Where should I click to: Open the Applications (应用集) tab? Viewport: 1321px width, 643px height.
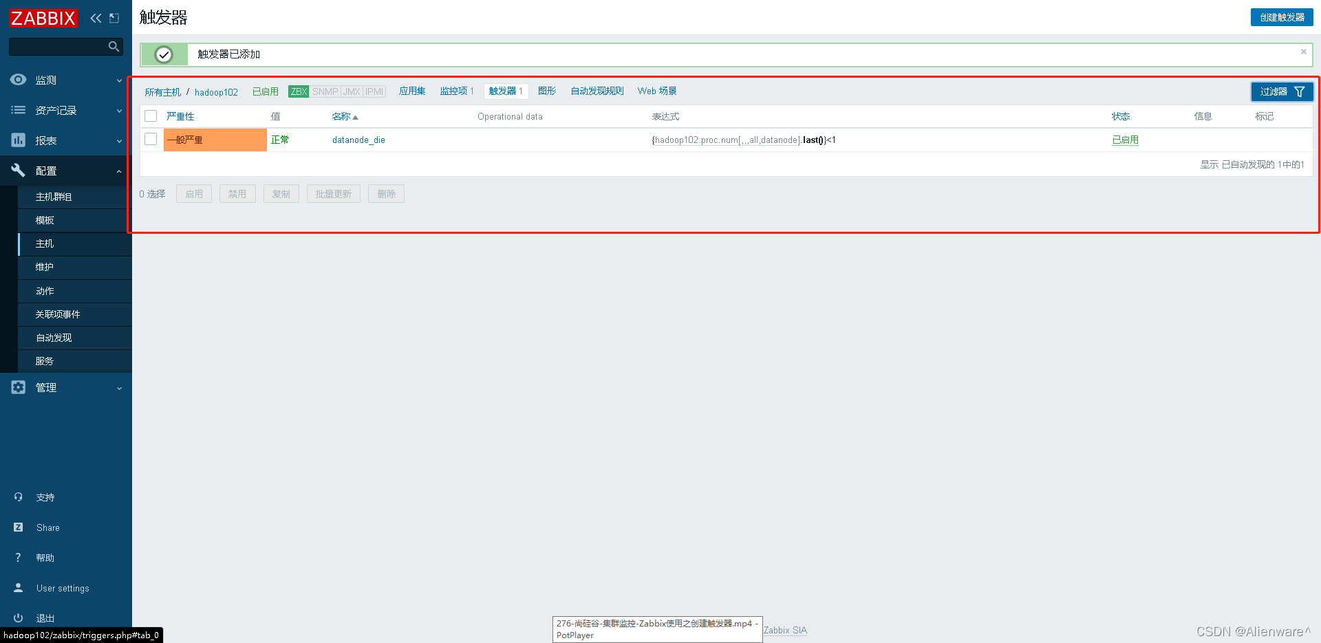pos(412,91)
